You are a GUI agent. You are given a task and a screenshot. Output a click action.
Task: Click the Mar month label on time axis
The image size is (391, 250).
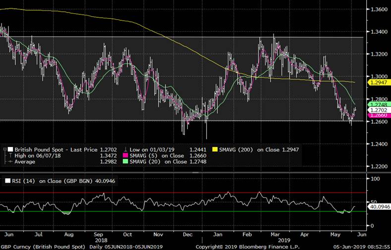(x=275, y=234)
